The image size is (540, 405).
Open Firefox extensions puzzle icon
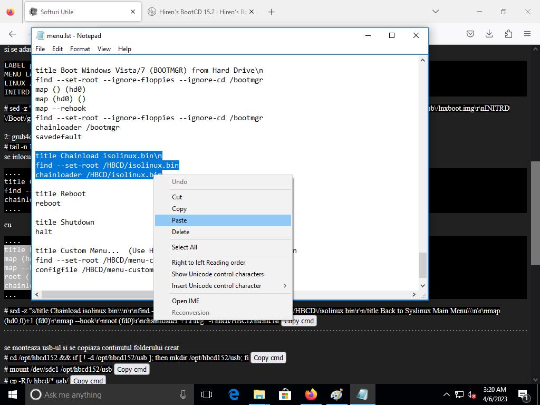508,34
